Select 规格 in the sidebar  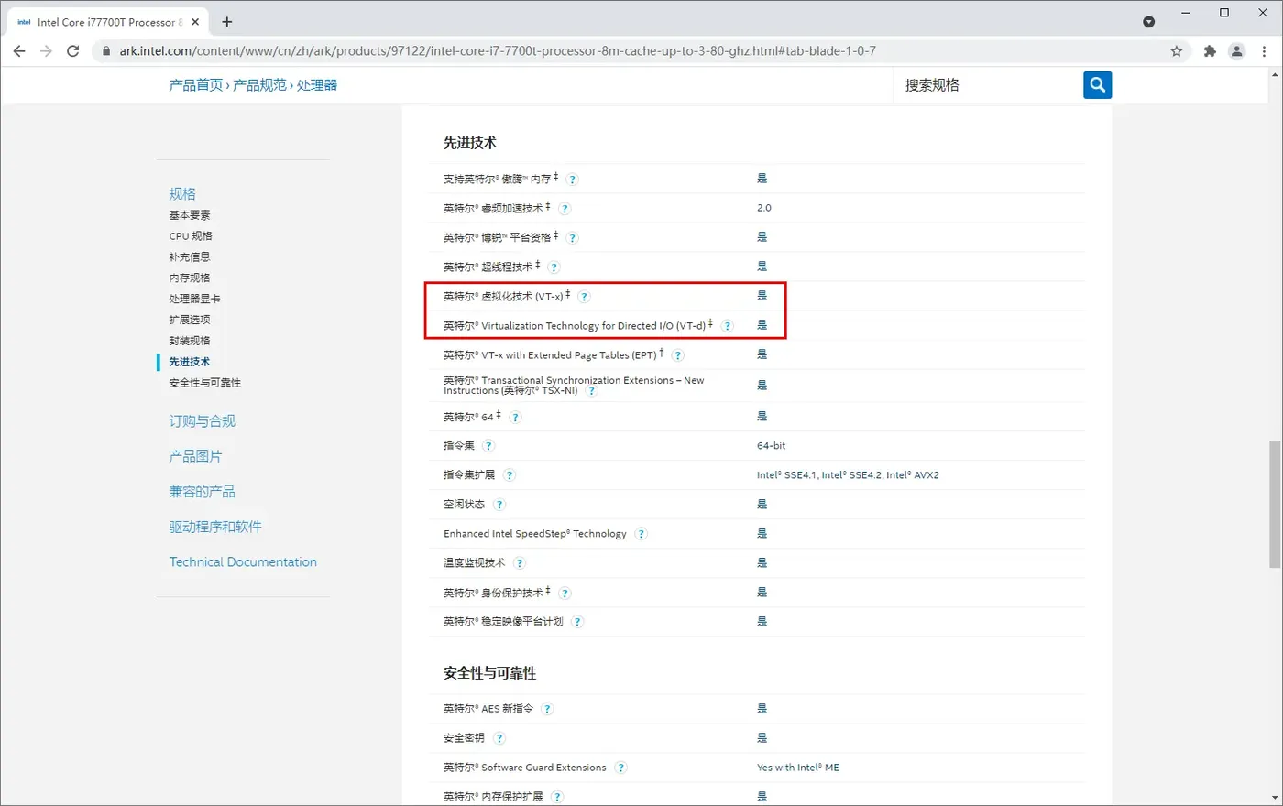[182, 193]
